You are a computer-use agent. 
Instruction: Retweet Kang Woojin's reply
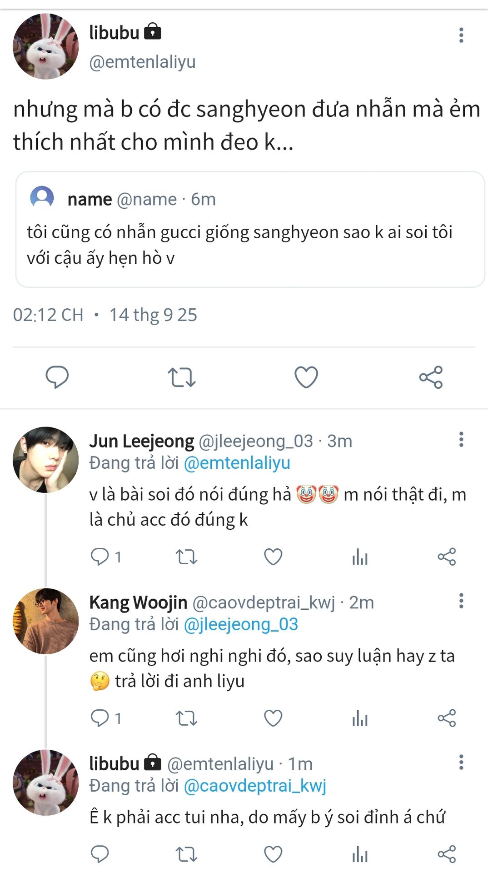[x=186, y=718]
